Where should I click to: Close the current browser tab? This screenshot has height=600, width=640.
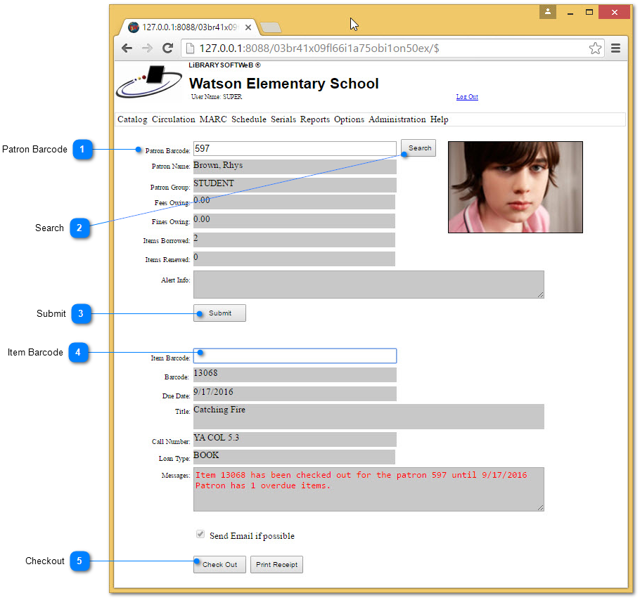point(248,27)
